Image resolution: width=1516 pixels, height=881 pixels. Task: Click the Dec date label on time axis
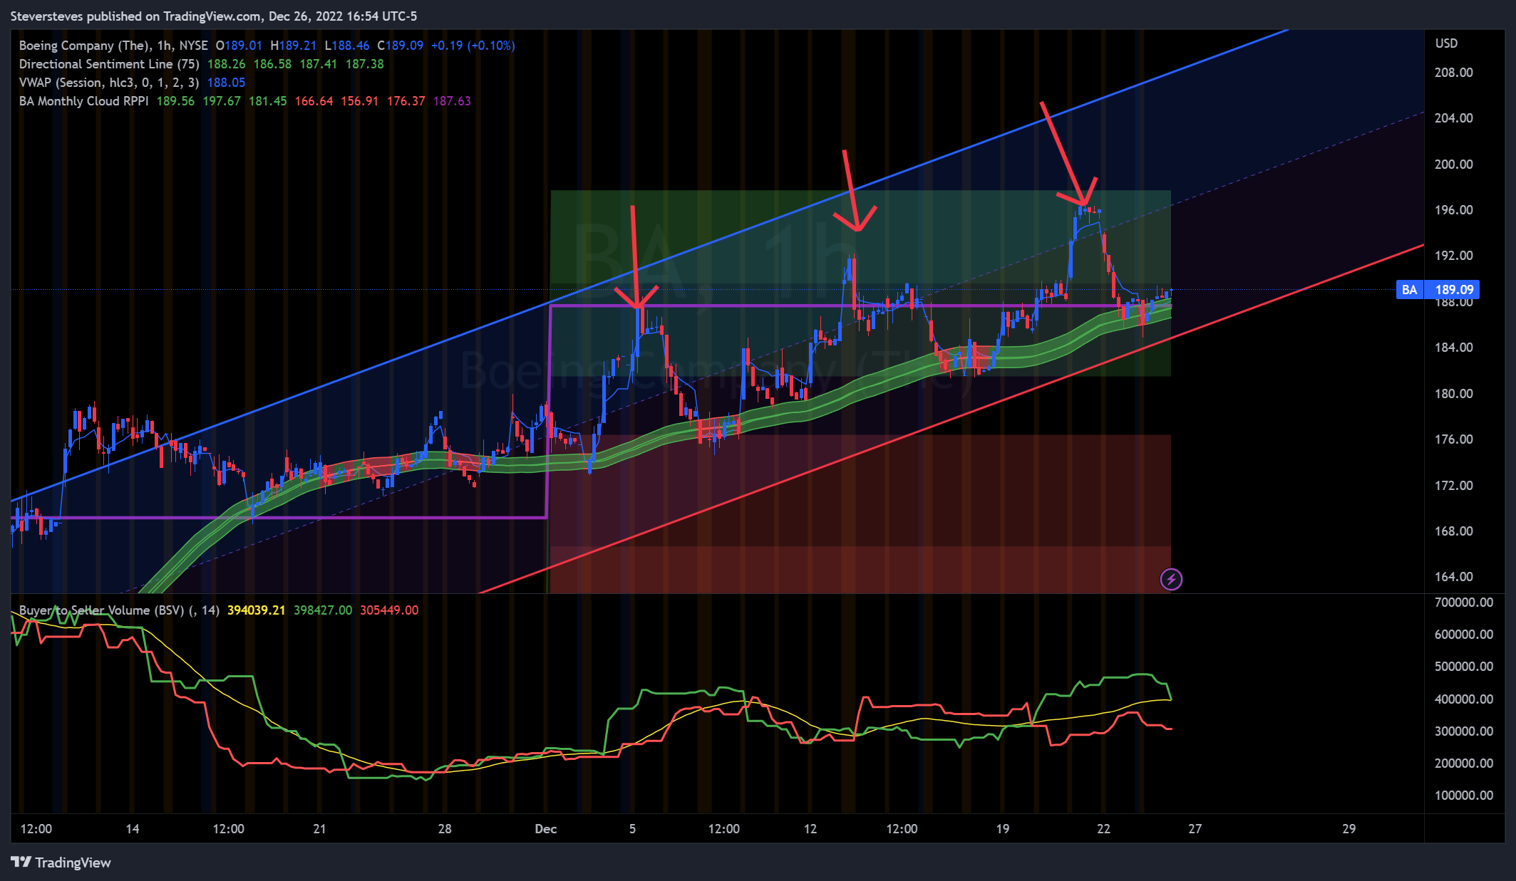click(546, 829)
